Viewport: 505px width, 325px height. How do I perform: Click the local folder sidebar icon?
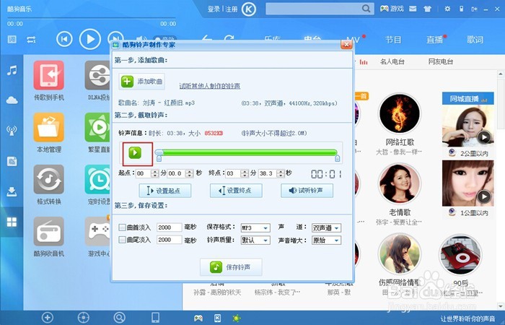12,161
